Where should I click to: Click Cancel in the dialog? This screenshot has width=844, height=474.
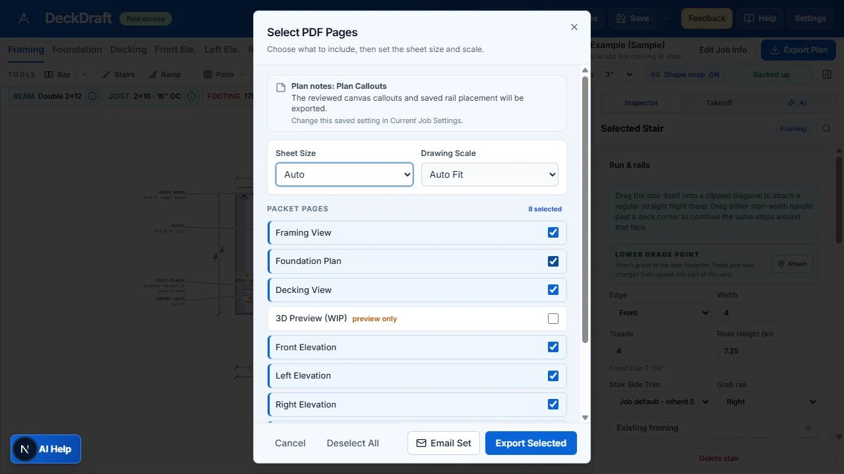tap(290, 443)
